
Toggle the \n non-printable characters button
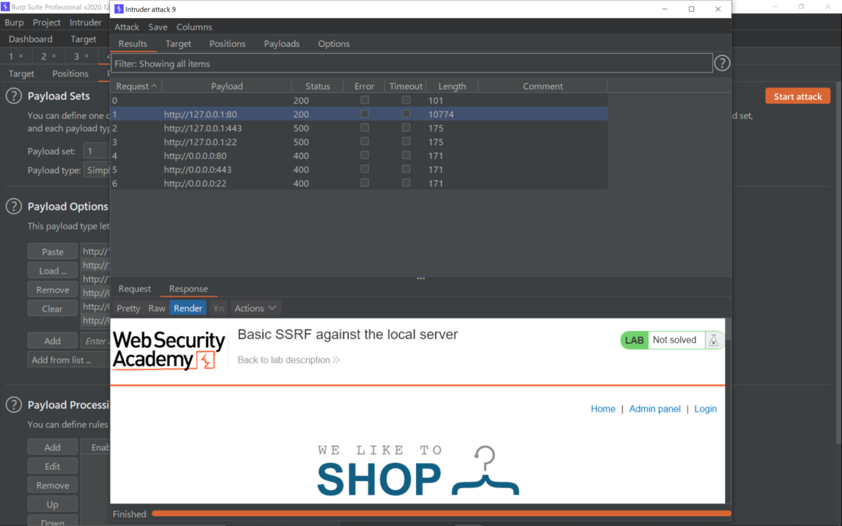click(218, 308)
